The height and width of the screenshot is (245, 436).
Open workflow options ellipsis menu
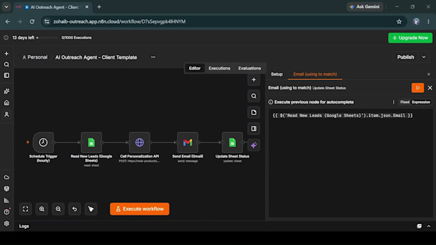[153, 57]
